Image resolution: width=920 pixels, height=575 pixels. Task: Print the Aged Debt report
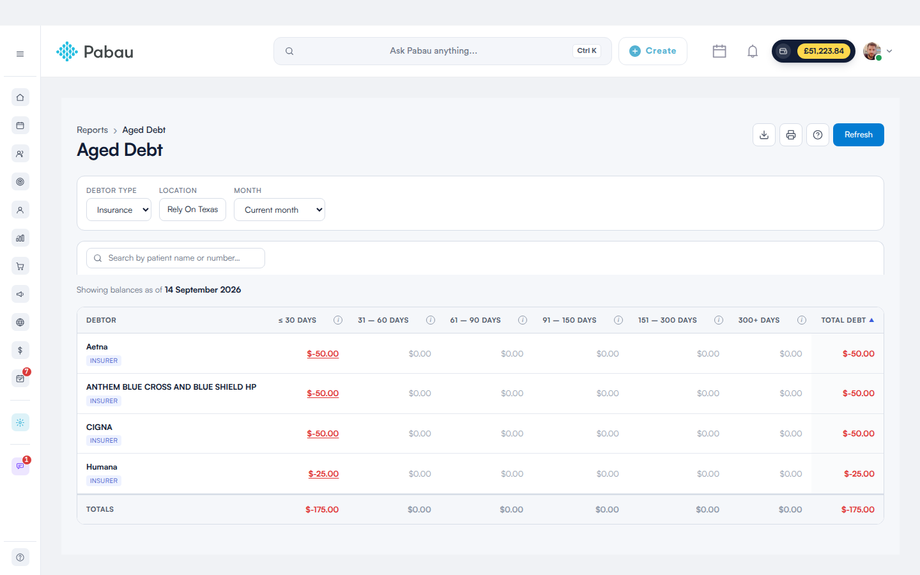[791, 135]
